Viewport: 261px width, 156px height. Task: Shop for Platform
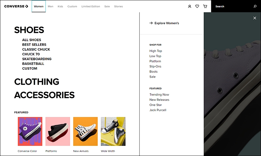155,61
